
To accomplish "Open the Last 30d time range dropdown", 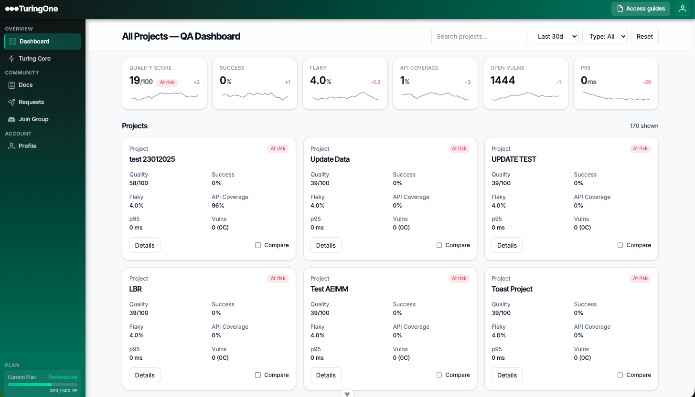I will pyautogui.click(x=555, y=37).
